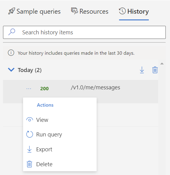Click the info icon beside history notice
The image size is (170, 175).
coord(11,53)
